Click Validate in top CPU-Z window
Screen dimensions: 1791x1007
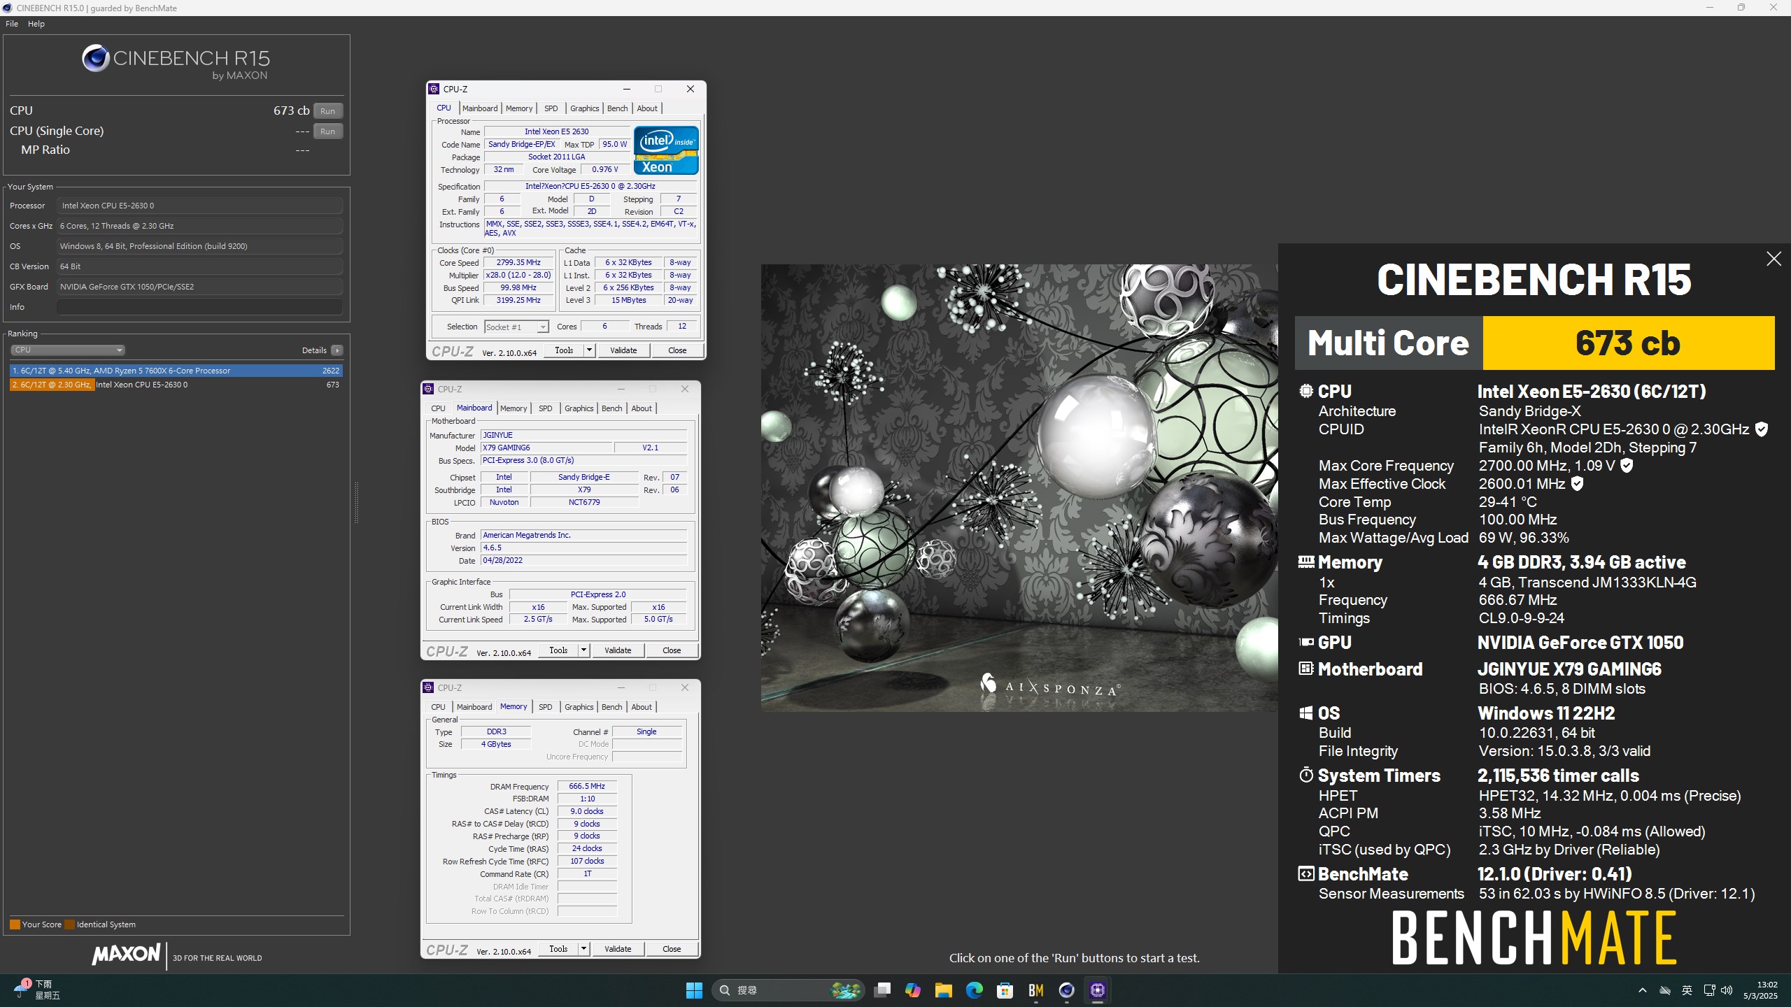pos(623,350)
